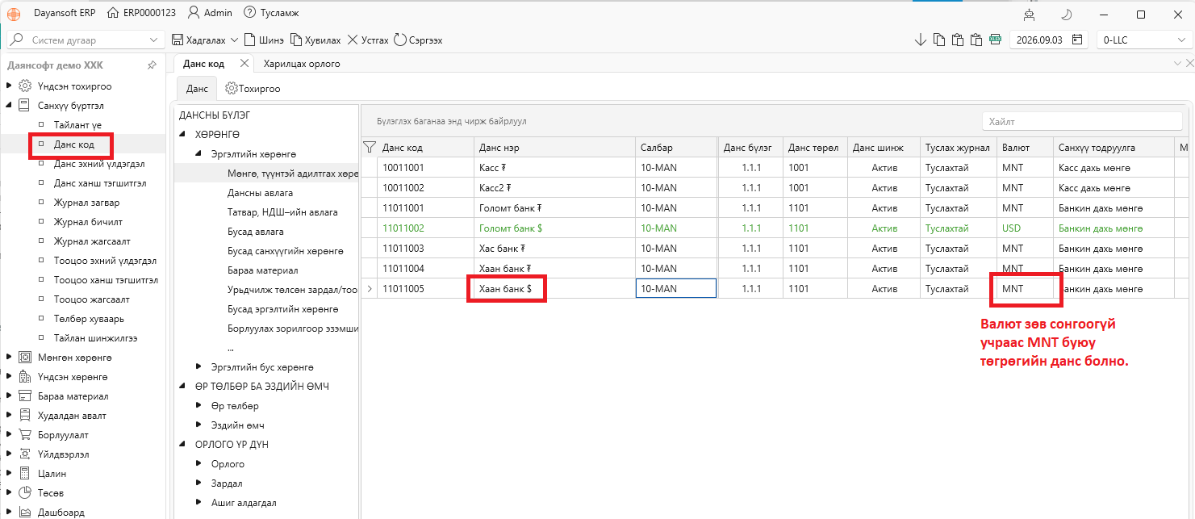Select Дансны авлага account group

point(260,193)
